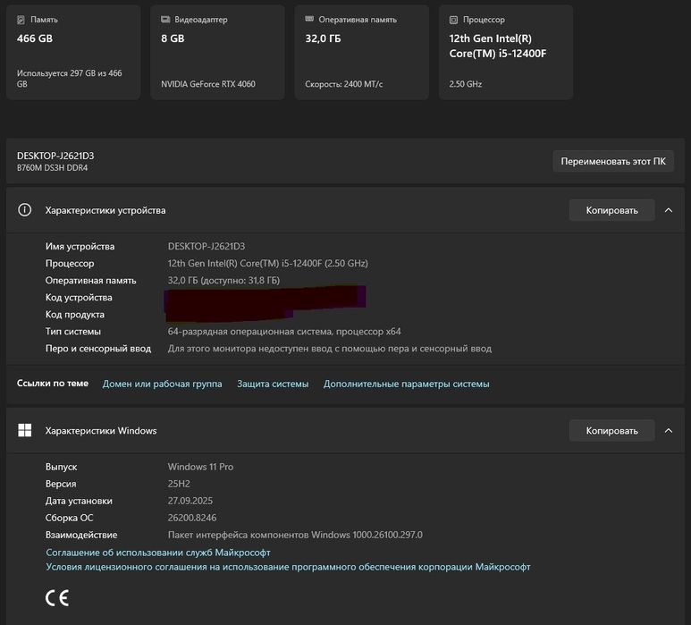Click the 'B760M DS3H DDR4' model text
The width and height of the screenshot is (691, 625).
click(x=52, y=167)
